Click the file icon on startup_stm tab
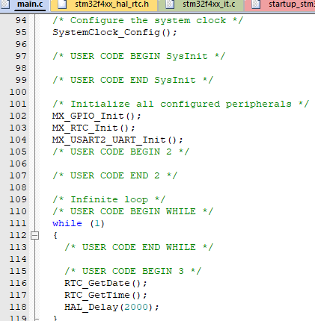 [256, 4]
